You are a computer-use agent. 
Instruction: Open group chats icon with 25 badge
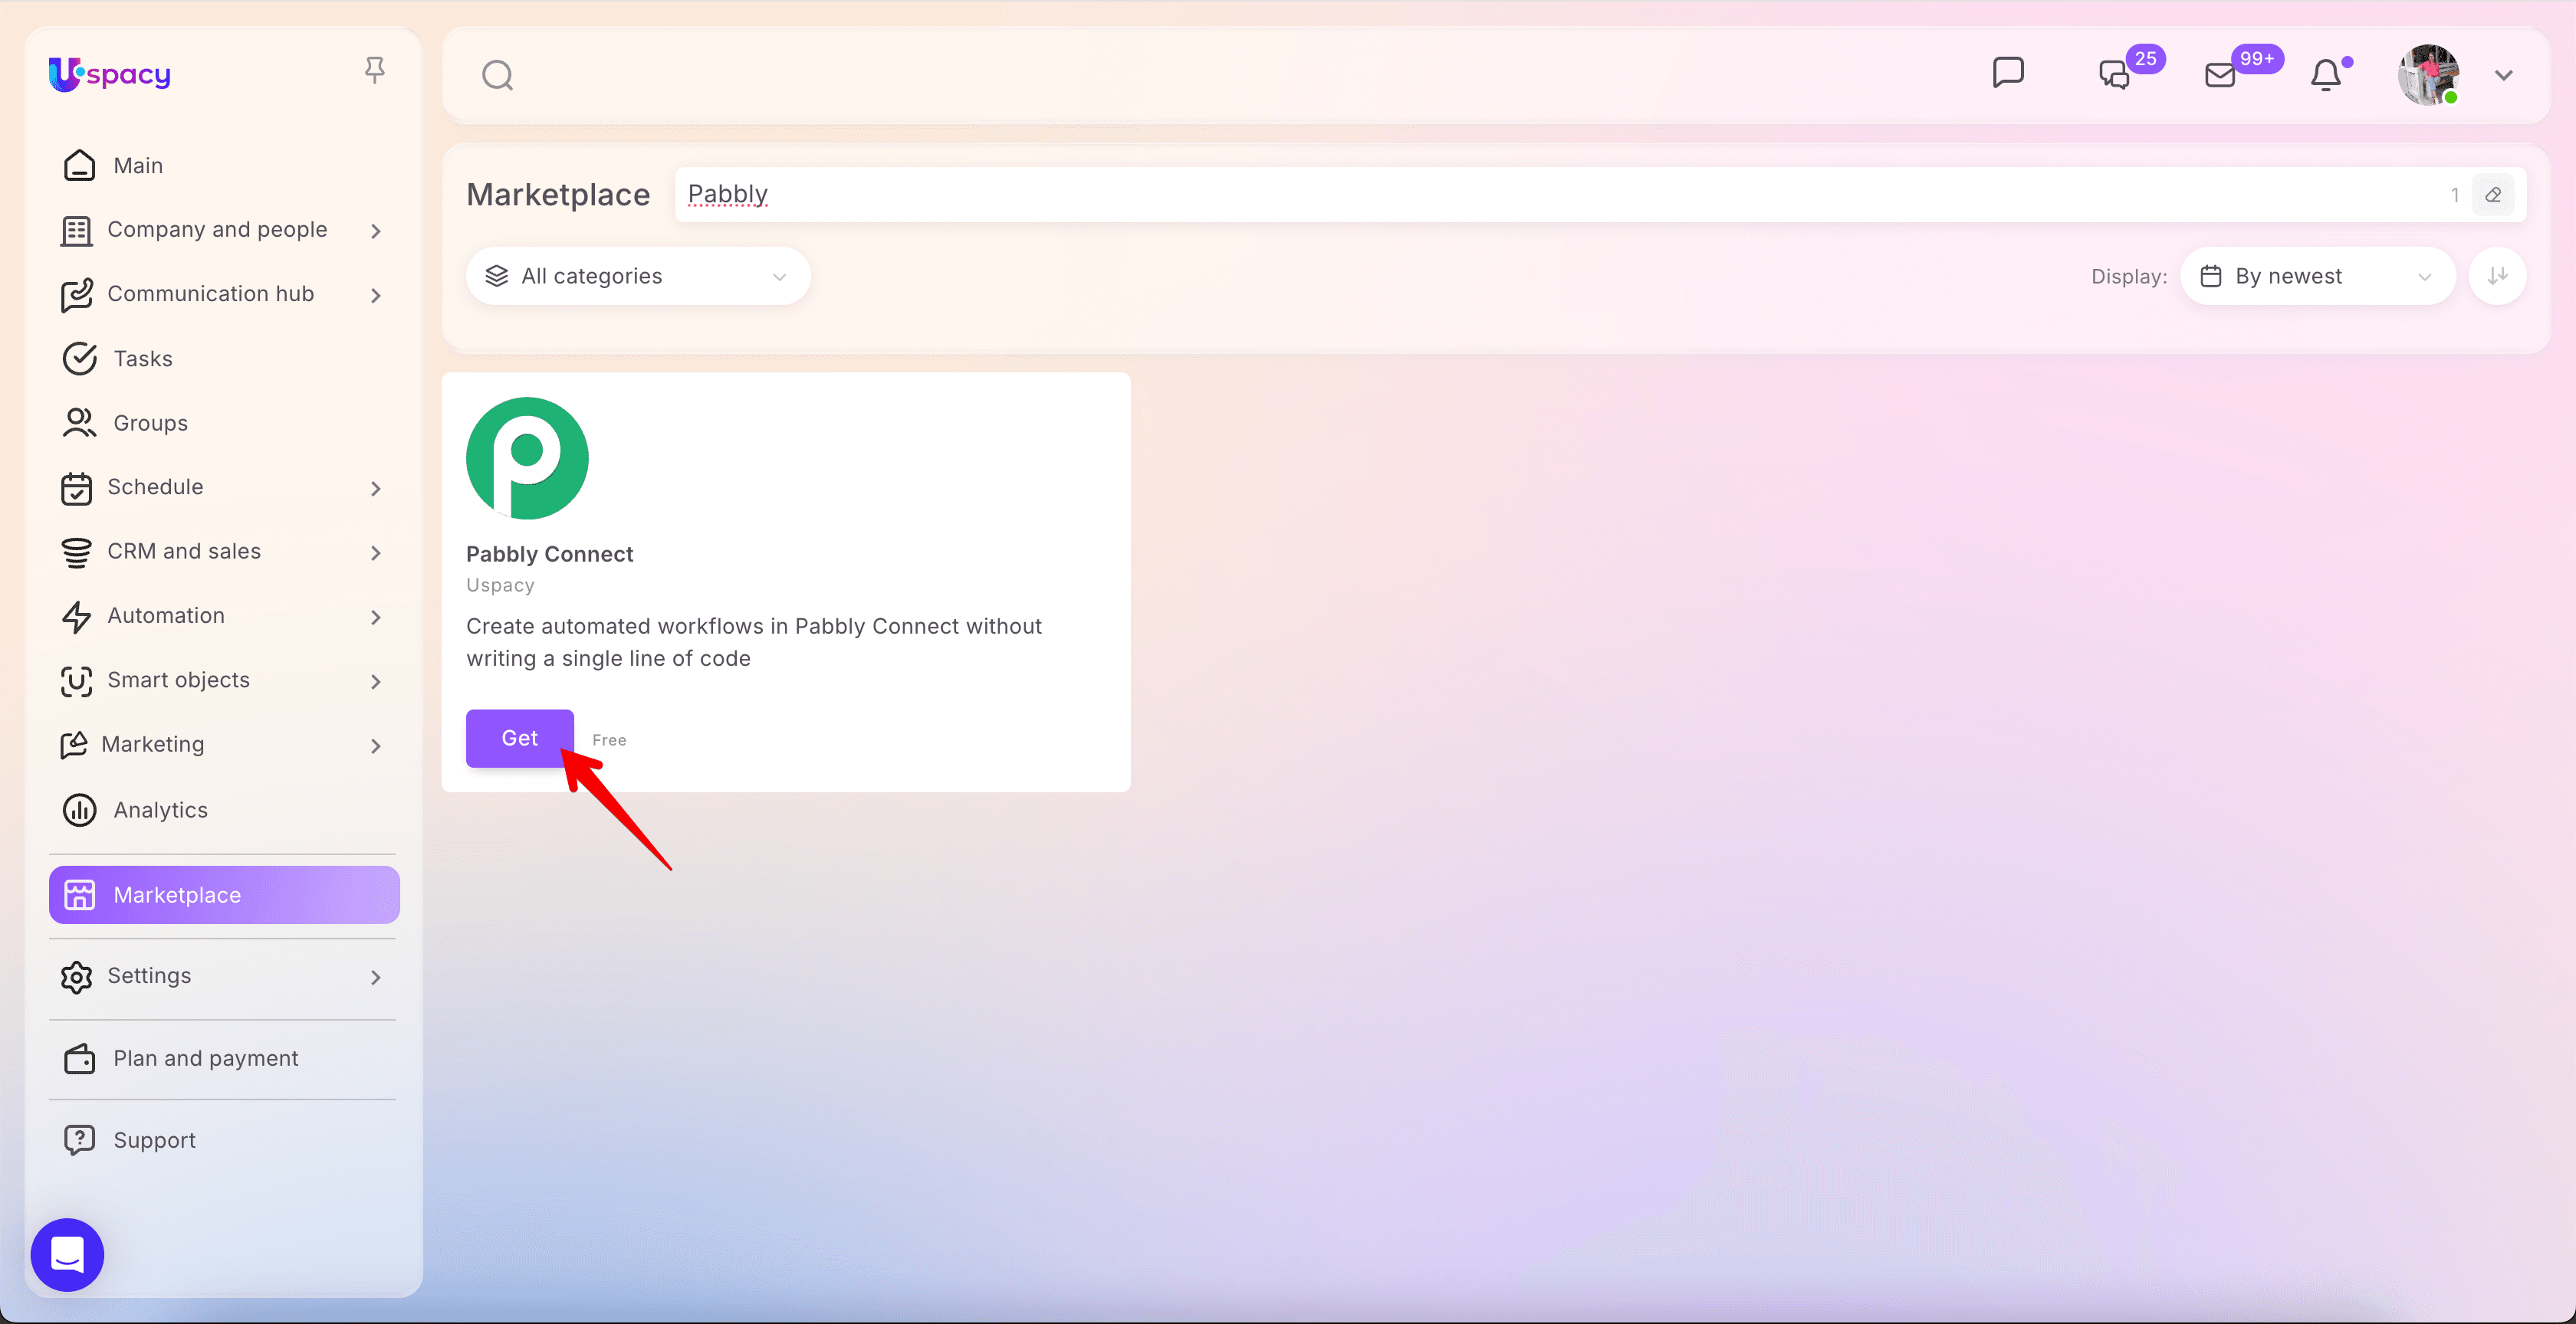tap(2114, 75)
